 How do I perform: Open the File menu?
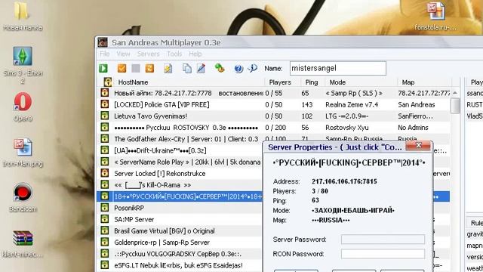coord(105,54)
